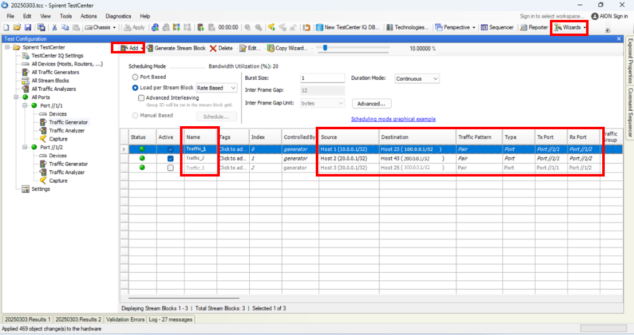Select Traffic Generator icon under Port //1/1
Image resolution: width=634 pixels, height=335 pixels.
coord(43,122)
